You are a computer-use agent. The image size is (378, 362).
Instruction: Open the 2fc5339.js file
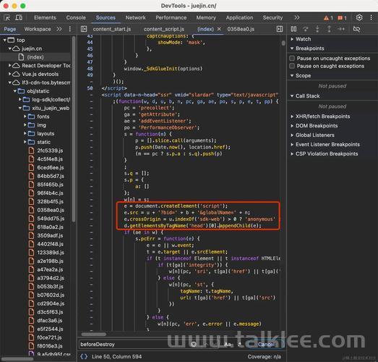(x=50, y=151)
